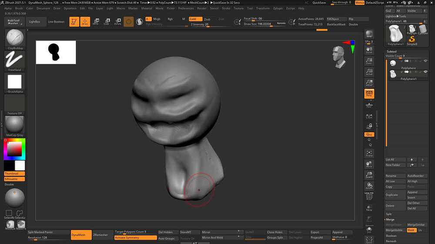Screen dimensions: 435x244
Task: Toggle visibility eye of PolySphere1 subtool
Action: (x=425, y=72)
